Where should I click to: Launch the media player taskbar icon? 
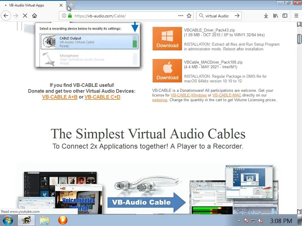tap(63, 220)
